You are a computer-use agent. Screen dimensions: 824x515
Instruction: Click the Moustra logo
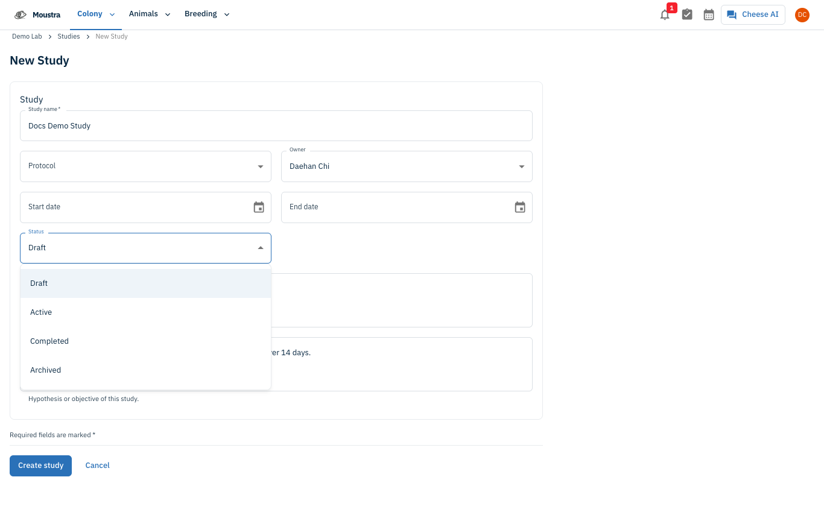37,14
